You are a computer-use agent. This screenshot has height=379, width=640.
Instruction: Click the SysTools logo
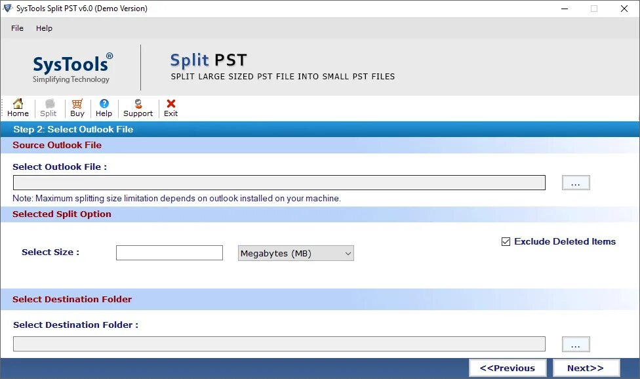72,68
